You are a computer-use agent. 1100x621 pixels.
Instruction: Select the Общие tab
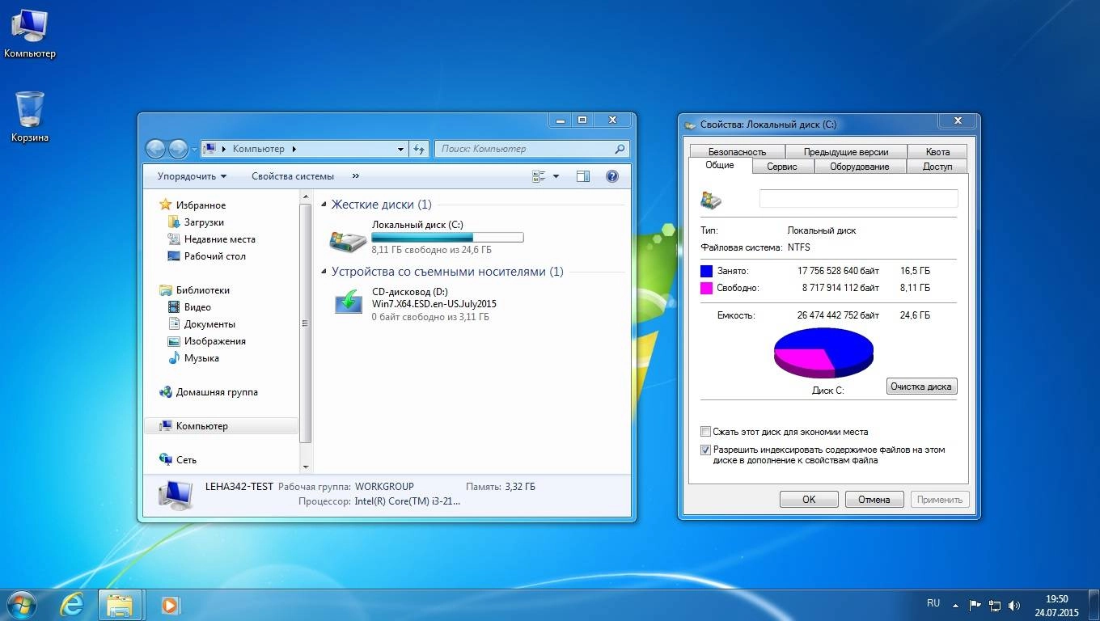click(x=720, y=165)
